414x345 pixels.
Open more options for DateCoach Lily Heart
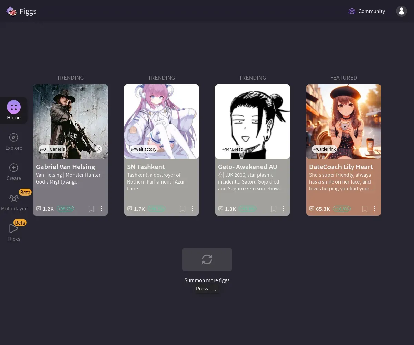(x=375, y=209)
